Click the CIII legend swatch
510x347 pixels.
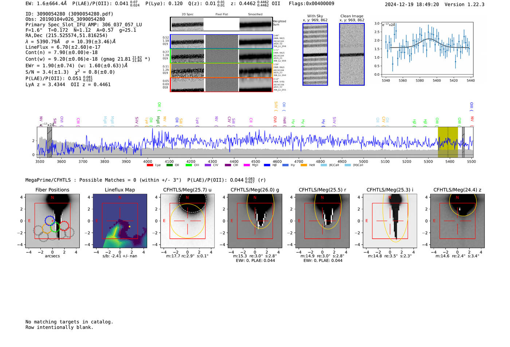(x=228, y=165)
